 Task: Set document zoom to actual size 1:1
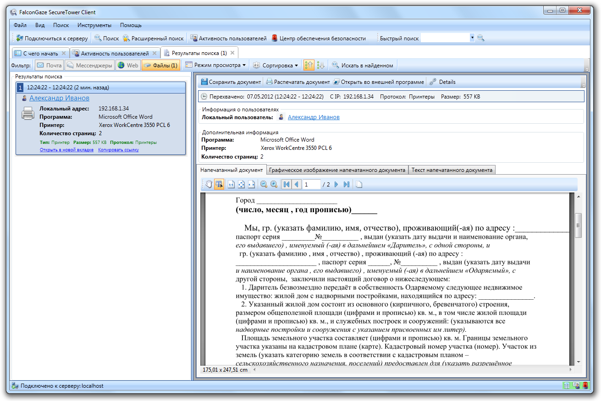pyautogui.click(x=231, y=184)
